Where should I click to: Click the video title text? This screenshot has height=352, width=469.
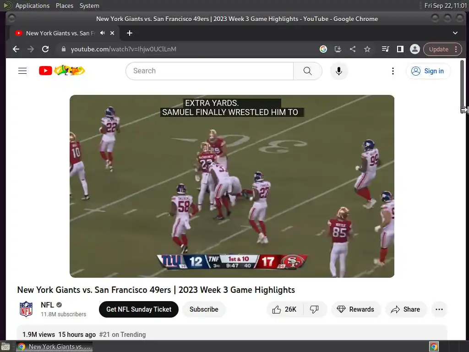click(156, 290)
